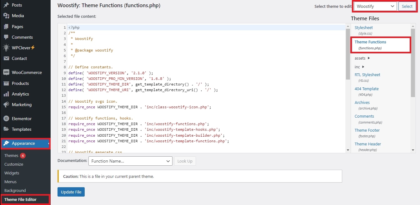This screenshot has height=205, width=420.
Task: Click the Themes updates badge 4
Action: (23, 155)
